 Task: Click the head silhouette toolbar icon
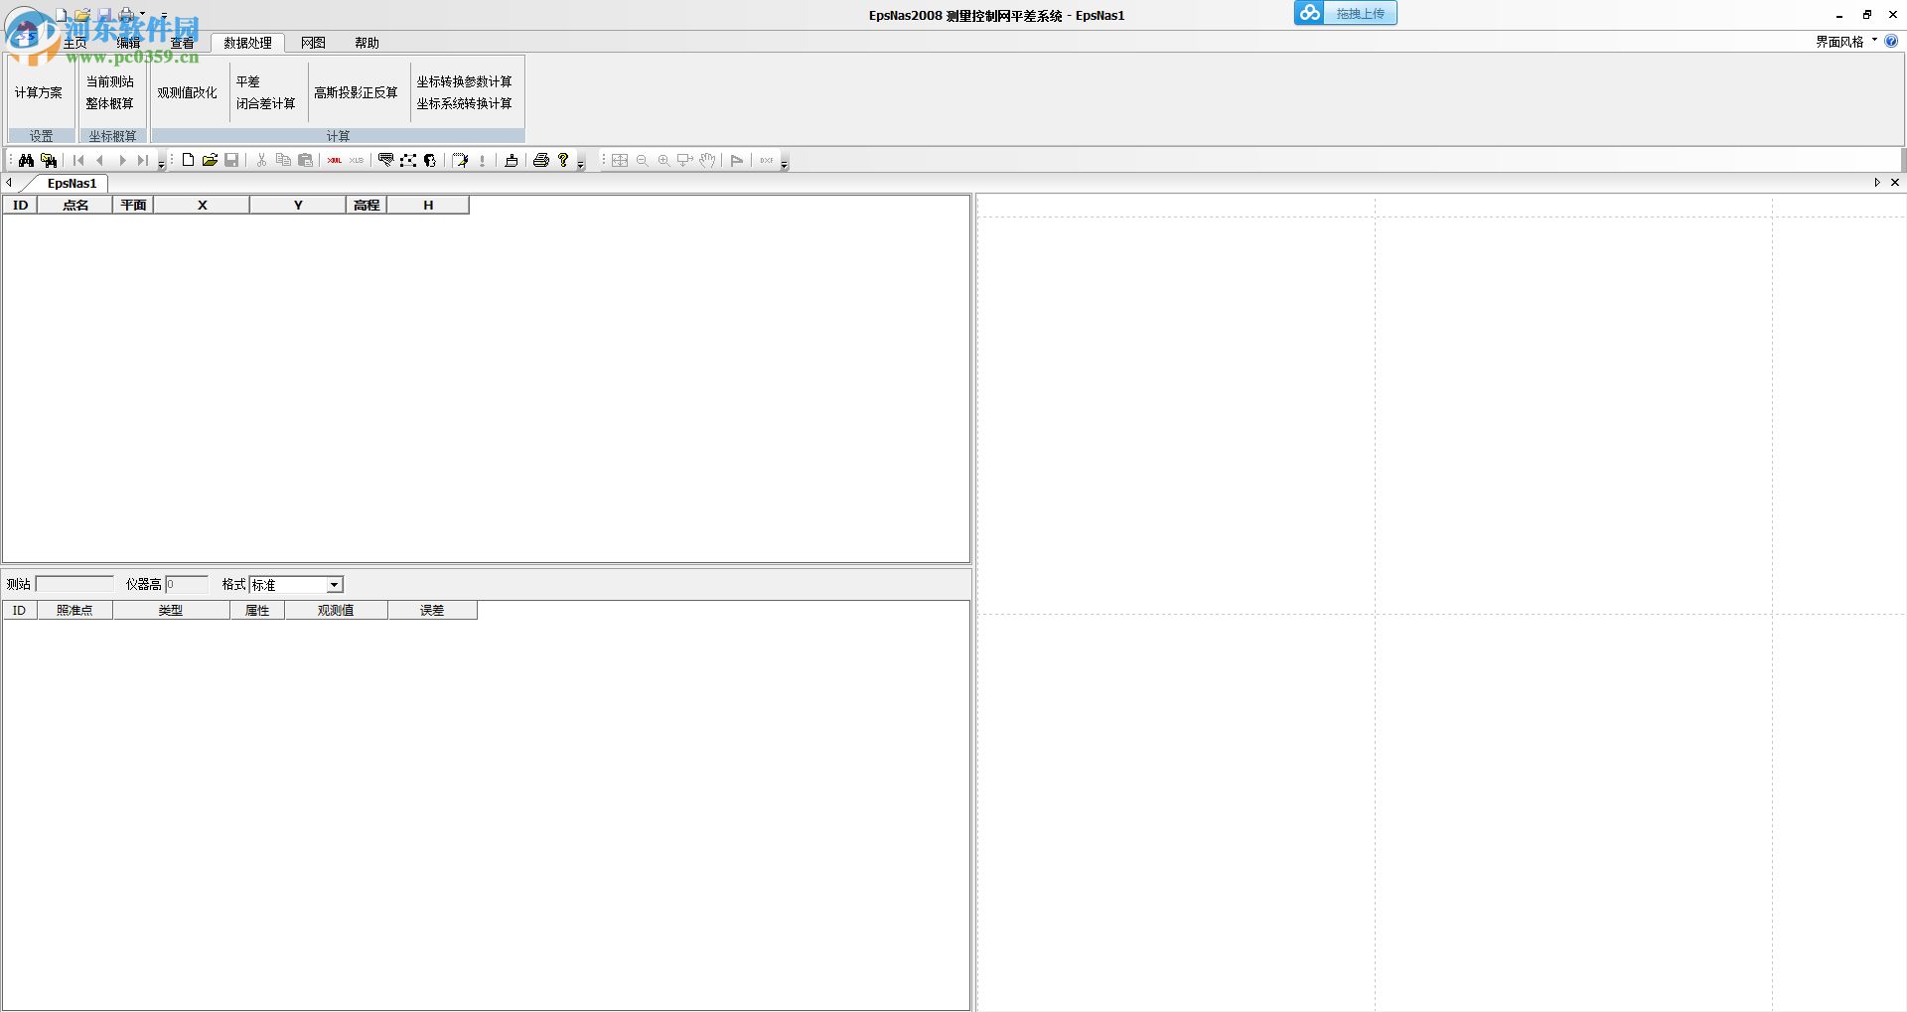tap(430, 160)
